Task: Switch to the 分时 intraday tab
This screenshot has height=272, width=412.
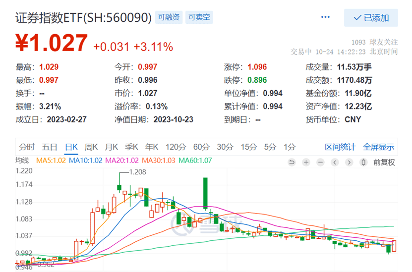Action: (27, 147)
